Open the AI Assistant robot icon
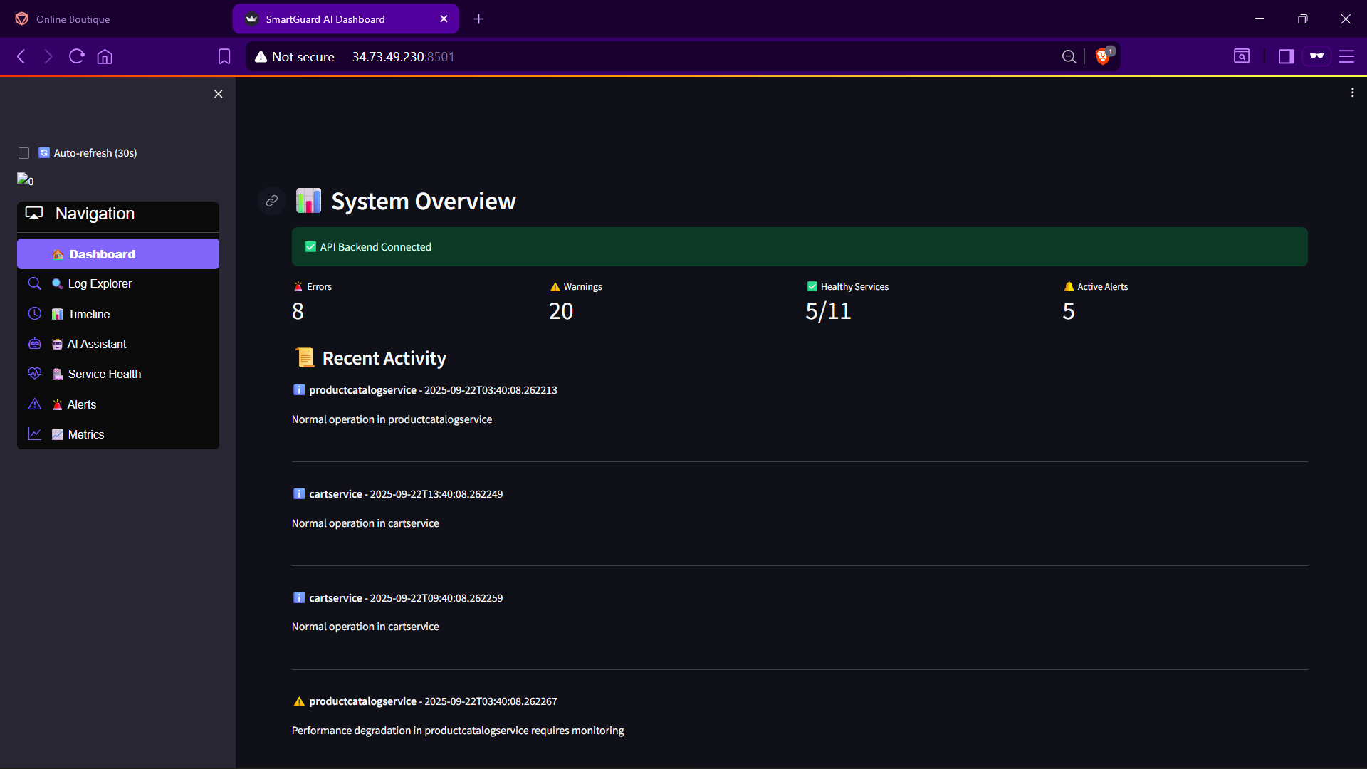 pos(35,344)
